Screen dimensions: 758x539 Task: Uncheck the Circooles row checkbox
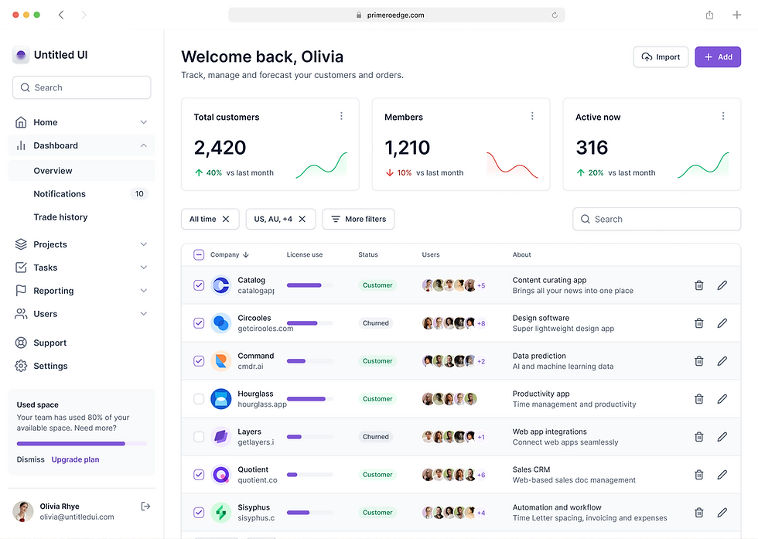point(199,323)
